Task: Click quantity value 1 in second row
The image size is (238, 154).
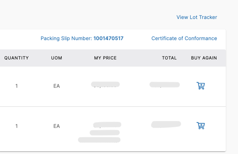Action: click(16, 126)
